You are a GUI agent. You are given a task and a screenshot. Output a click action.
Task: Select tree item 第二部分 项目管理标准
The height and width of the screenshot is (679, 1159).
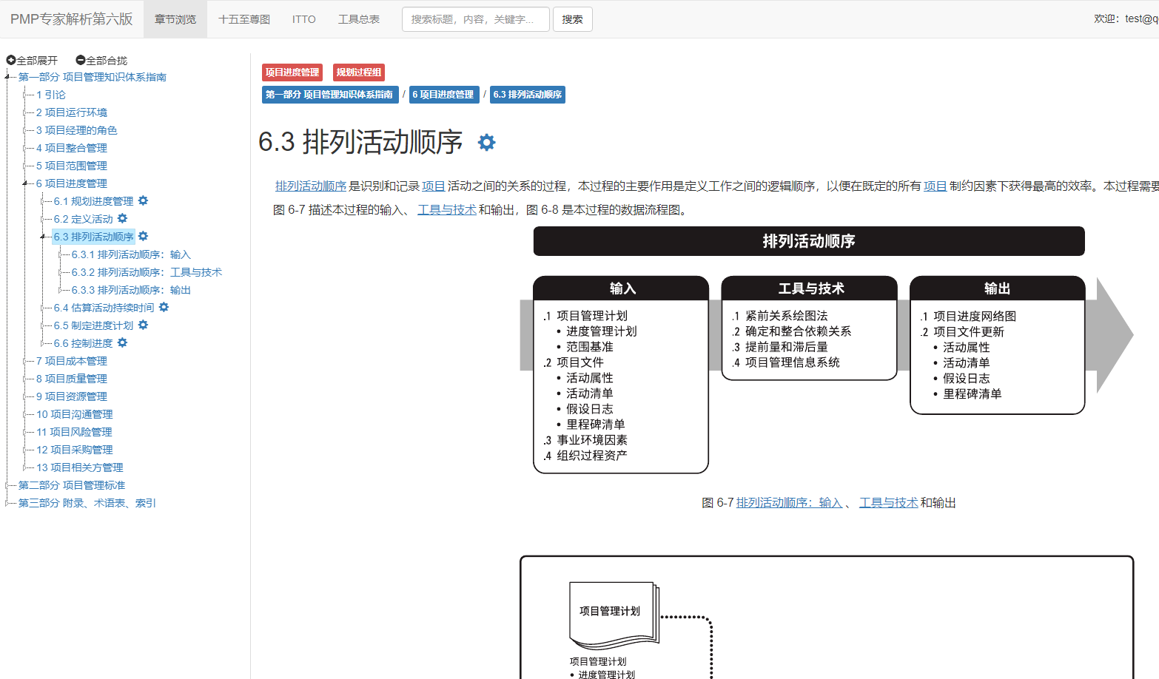pyautogui.click(x=72, y=485)
